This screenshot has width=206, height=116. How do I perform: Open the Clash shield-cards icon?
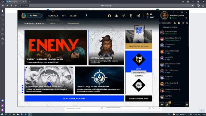[x=131, y=16]
